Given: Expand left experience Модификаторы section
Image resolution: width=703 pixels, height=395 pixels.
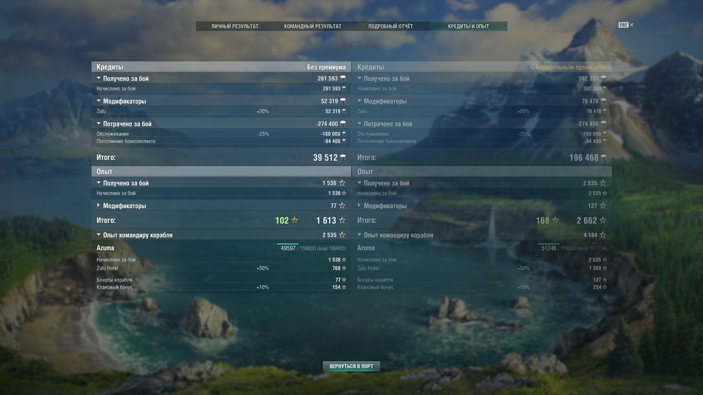Looking at the screenshot, I should tap(98, 205).
